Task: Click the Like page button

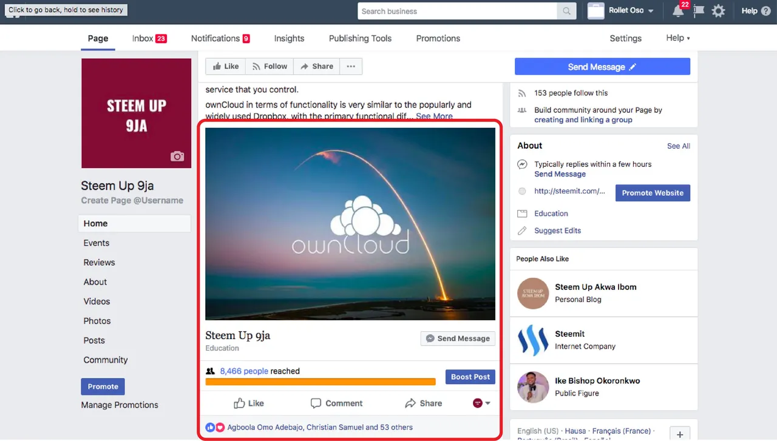Action: (x=225, y=67)
